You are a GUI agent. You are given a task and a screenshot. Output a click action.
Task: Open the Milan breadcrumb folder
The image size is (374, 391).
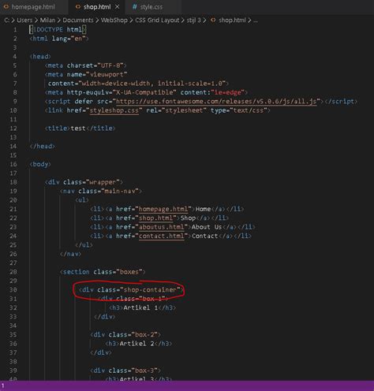[47, 20]
